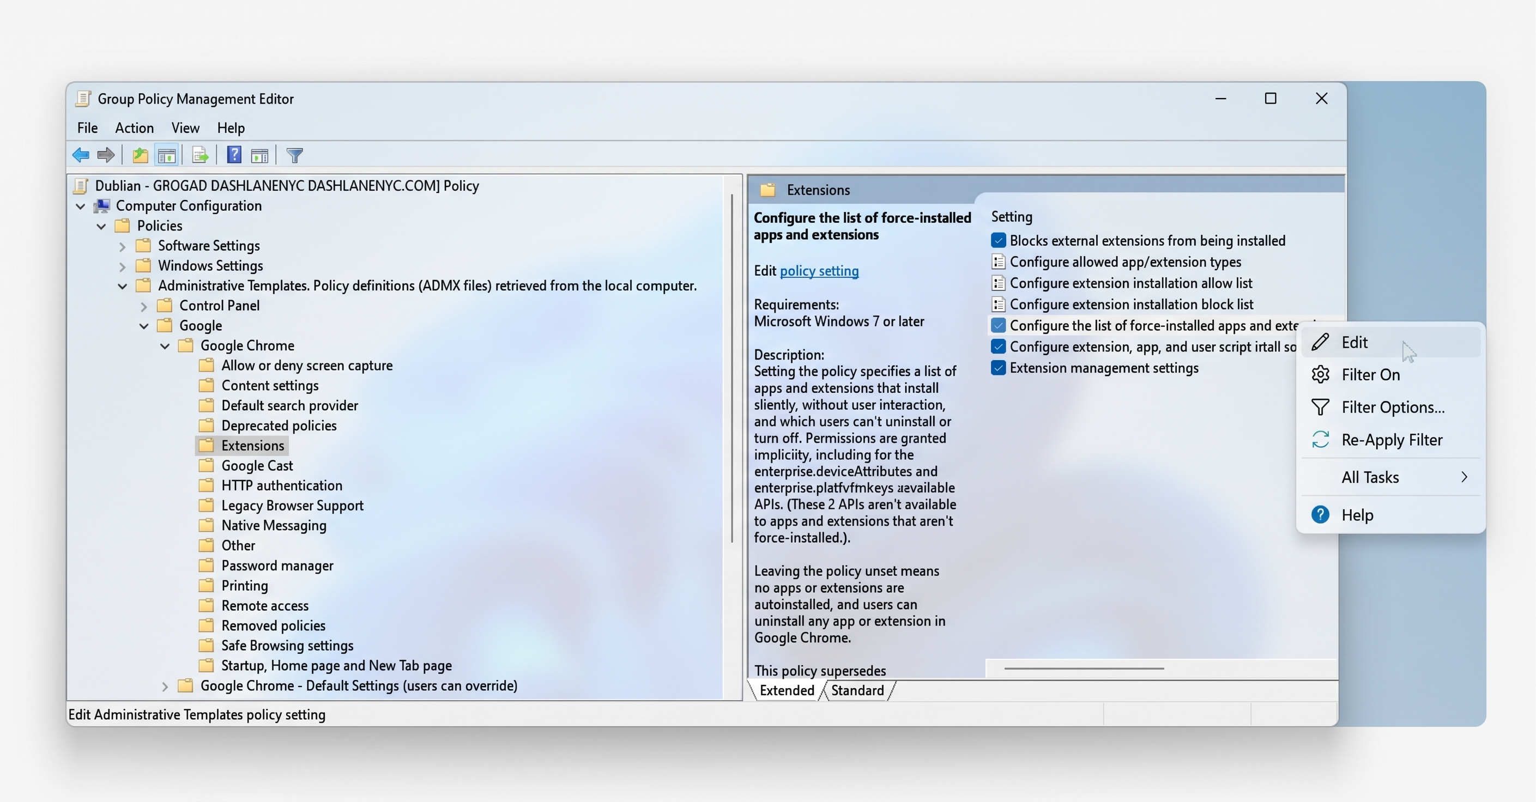Image resolution: width=1536 pixels, height=802 pixels.
Task: Expand Google Chrome - Default Settings node
Action: pos(165,686)
